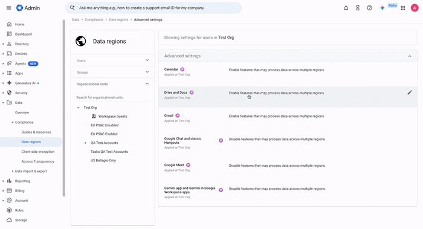This screenshot has height=229, width=423.
Task: Collapse the Compliance submenu
Action: [x=13, y=122]
